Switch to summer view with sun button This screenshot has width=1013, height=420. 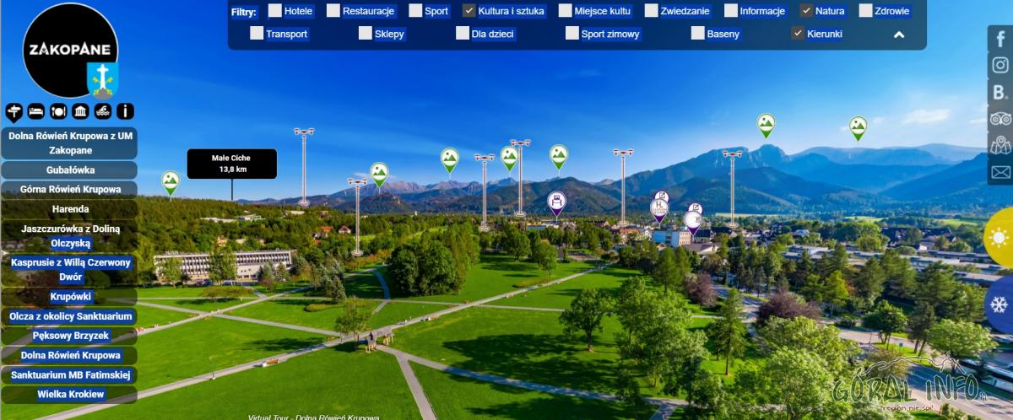coord(999,239)
